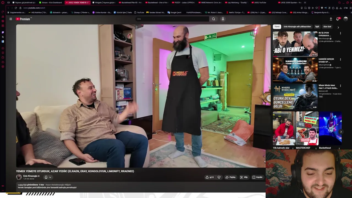Open options menu for 'HANGİSİ GERÇEK STAND-UP' video
The image size is (352, 198).
point(340,60)
